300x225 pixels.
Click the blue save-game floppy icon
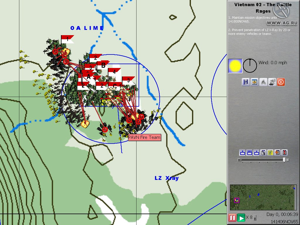pos(246,82)
